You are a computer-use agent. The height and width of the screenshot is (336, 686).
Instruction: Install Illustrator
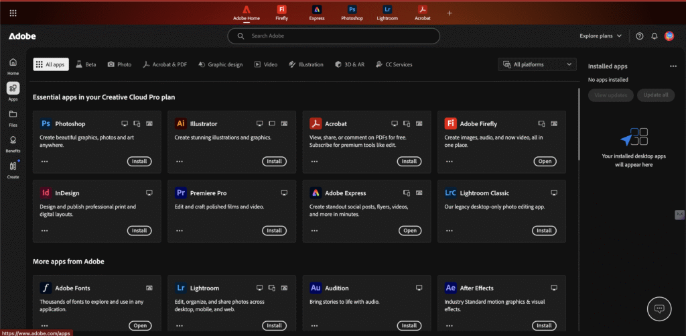click(x=274, y=161)
